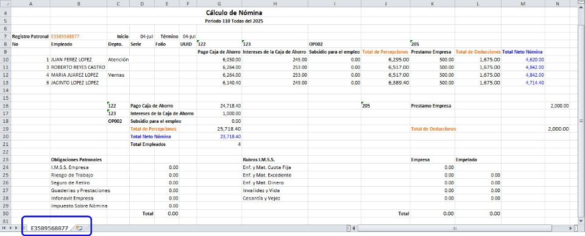Image resolution: width=585 pixels, height=236 pixels.
Task: Select column A header
Action: point(30,4)
